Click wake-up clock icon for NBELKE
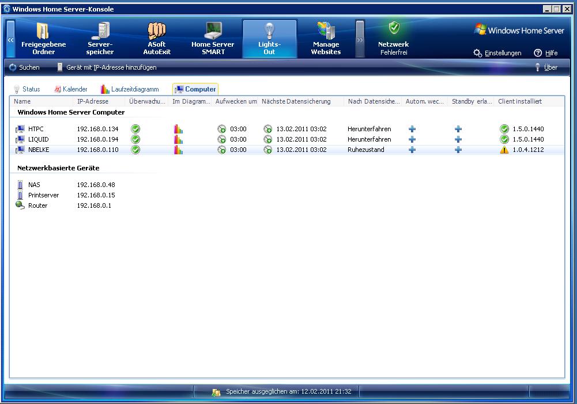Image resolution: width=577 pixels, height=404 pixels. pos(221,150)
